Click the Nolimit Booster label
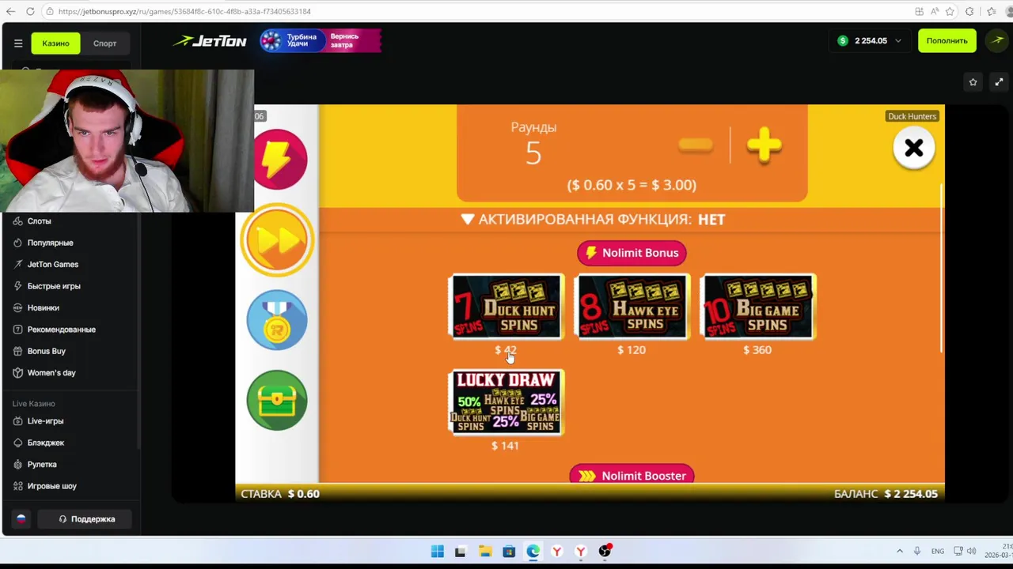 [632, 476]
